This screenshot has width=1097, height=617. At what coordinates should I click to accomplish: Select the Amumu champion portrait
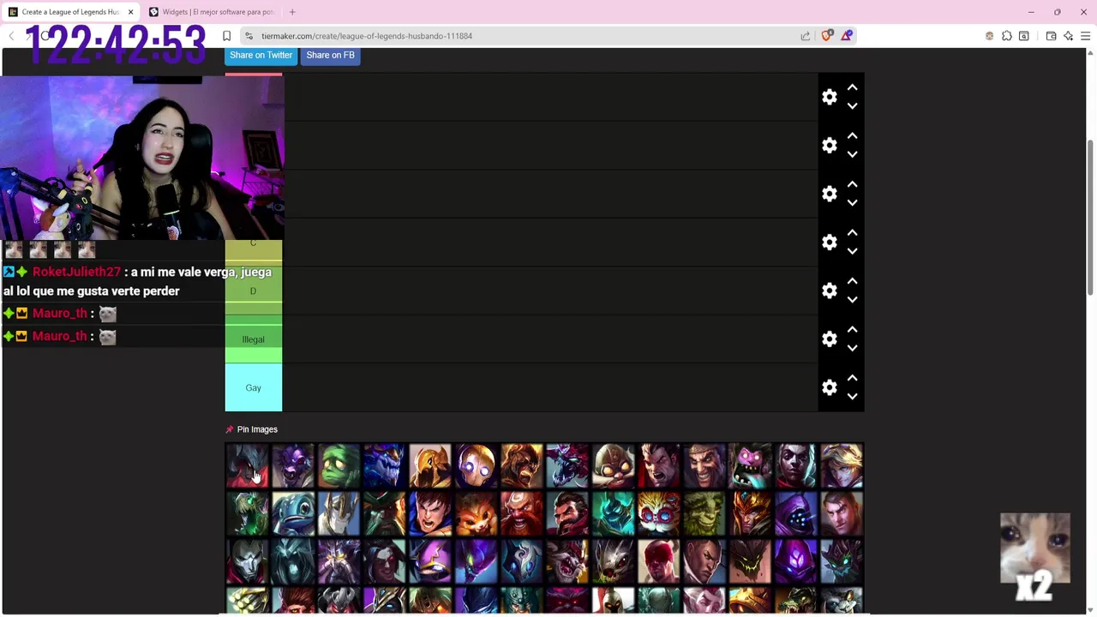[339, 465]
